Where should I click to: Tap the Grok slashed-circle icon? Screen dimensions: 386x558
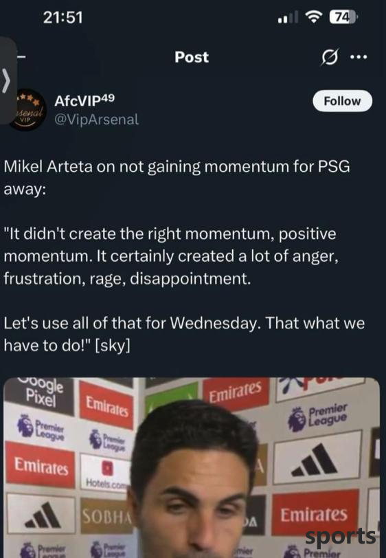point(330,57)
